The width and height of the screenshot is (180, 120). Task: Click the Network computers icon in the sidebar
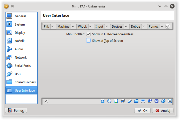[9, 57]
